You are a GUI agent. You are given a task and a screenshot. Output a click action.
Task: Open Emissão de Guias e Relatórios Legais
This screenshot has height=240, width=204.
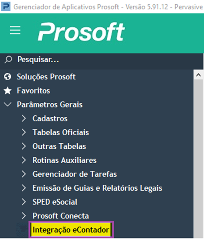pyautogui.click(x=97, y=188)
